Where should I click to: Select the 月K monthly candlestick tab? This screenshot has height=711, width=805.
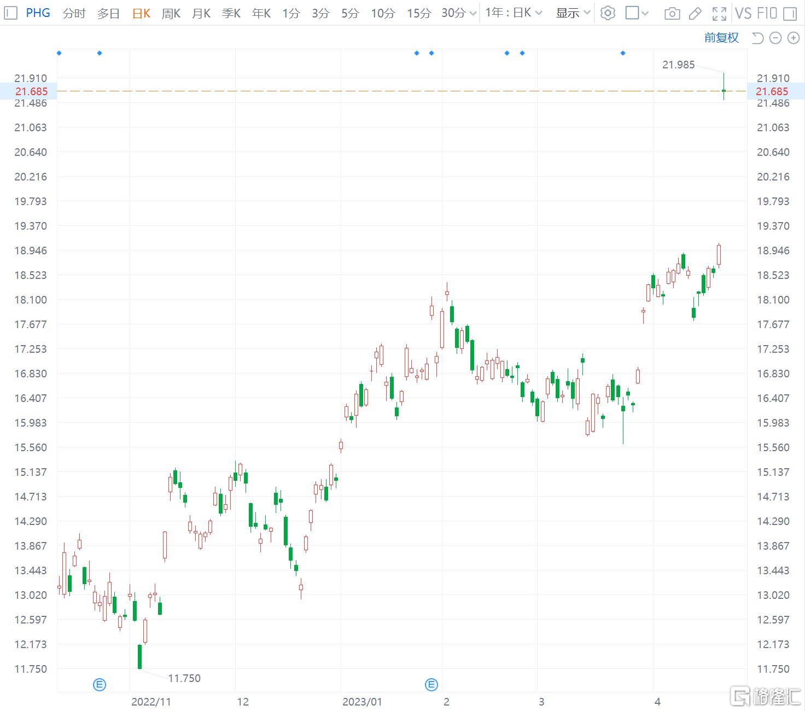[x=201, y=13]
